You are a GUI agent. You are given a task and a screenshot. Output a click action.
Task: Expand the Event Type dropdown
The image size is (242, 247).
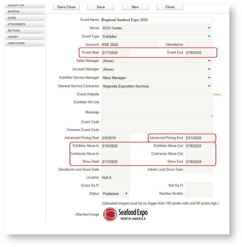point(157,36)
